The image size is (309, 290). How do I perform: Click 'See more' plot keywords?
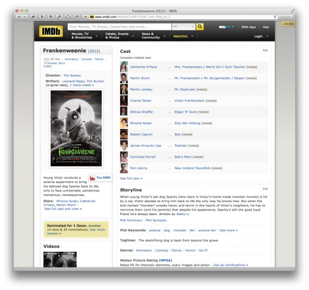pyautogui.click(x=229, y=230)
